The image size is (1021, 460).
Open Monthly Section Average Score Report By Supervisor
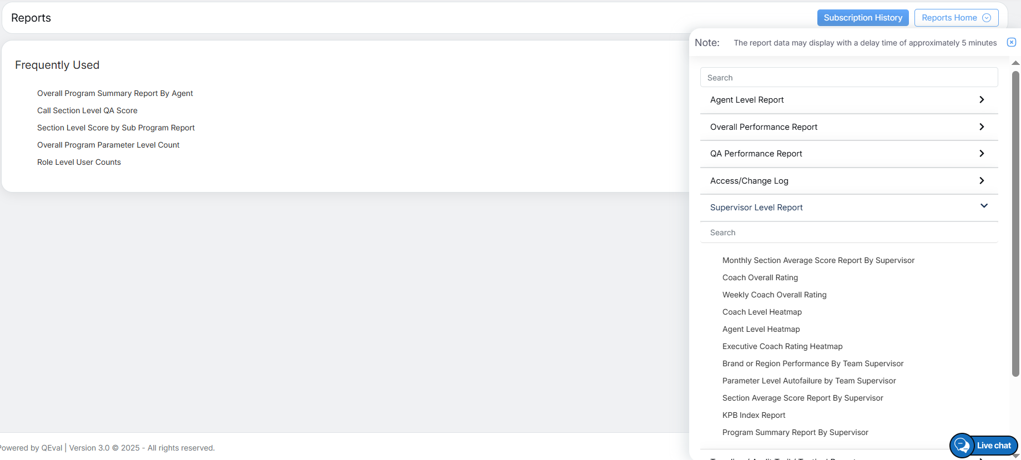[x=818, y=260]
